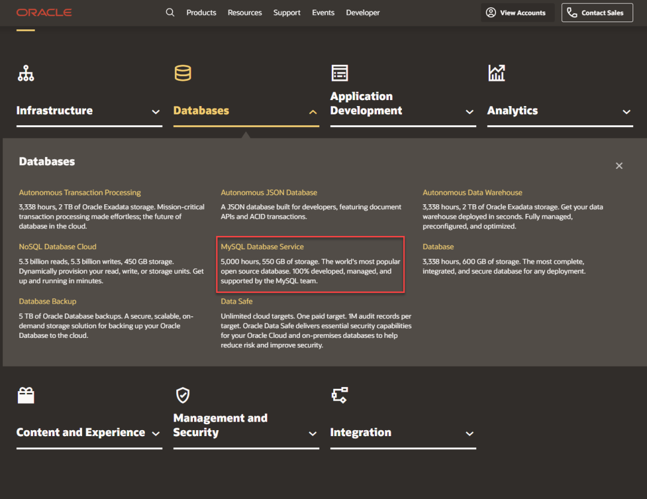Open the Data Safe link
The height and width of the screenshot is (499, 647).
click(x=237, y=301)
